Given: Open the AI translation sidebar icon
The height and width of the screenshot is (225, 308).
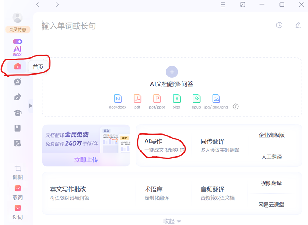Looking at the screenshot, I should [17, 82].
